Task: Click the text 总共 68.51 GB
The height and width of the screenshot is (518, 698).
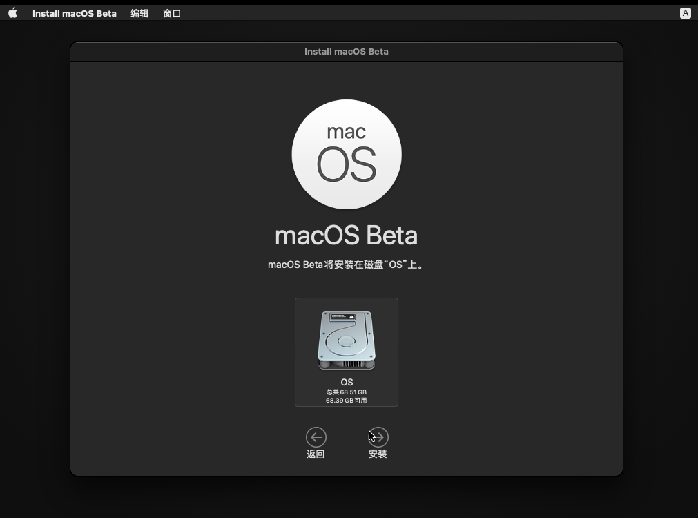Action: coord(347,392)
